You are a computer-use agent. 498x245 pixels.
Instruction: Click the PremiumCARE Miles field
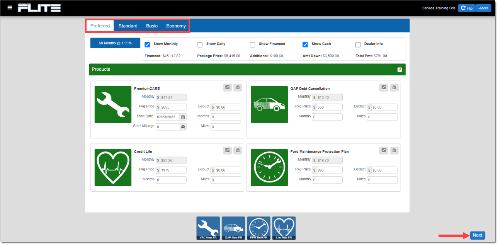click(x=226, y=127)
